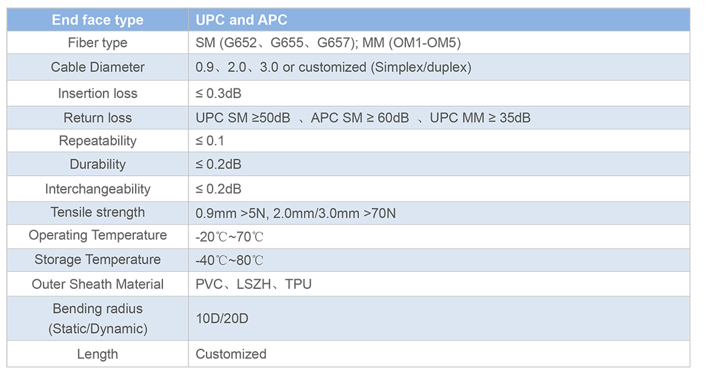The image size is (727, 376).
Task: Select the '≤ 0.1' repeatability value
Action: click(210, 140)
